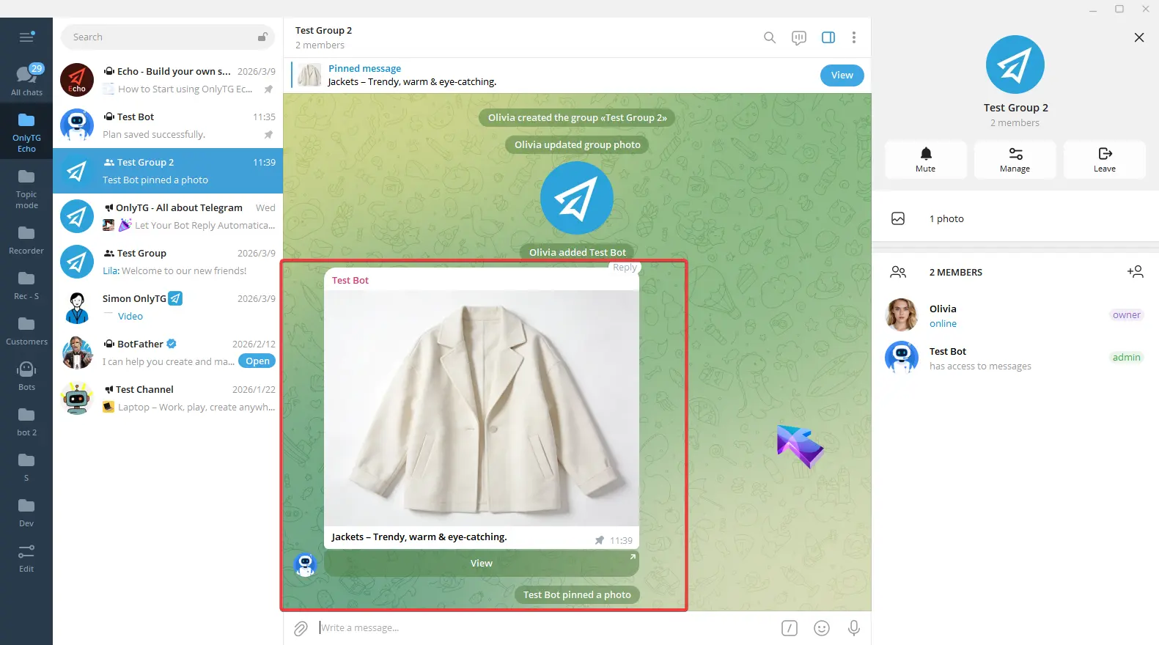This screenshot has height=645, width=1159.
Task: Click the Manage group button
Action: coord(1015,159)
